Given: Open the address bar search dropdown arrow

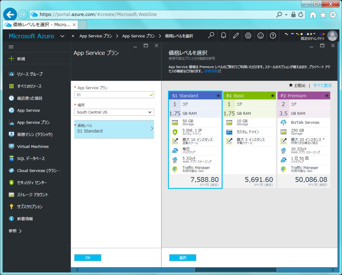Looking at the screenshot, I should [286, 15].
